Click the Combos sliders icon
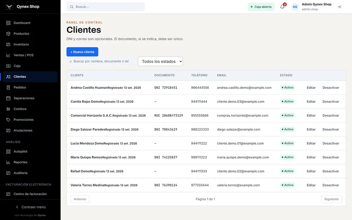 coord(8,109)
